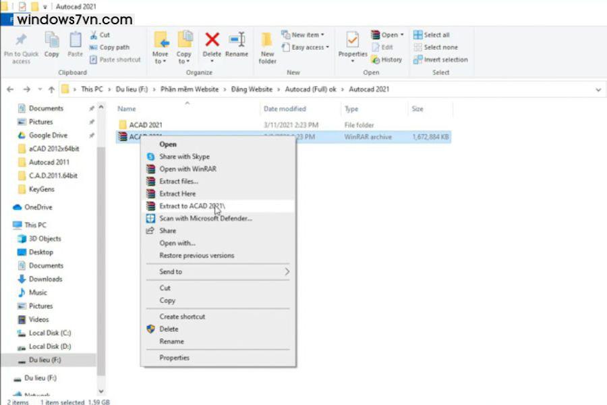Click the Back navigation arrow
The height and width of the screenshot is (405, 607).
pyautogui.click(x=9, y=89)
